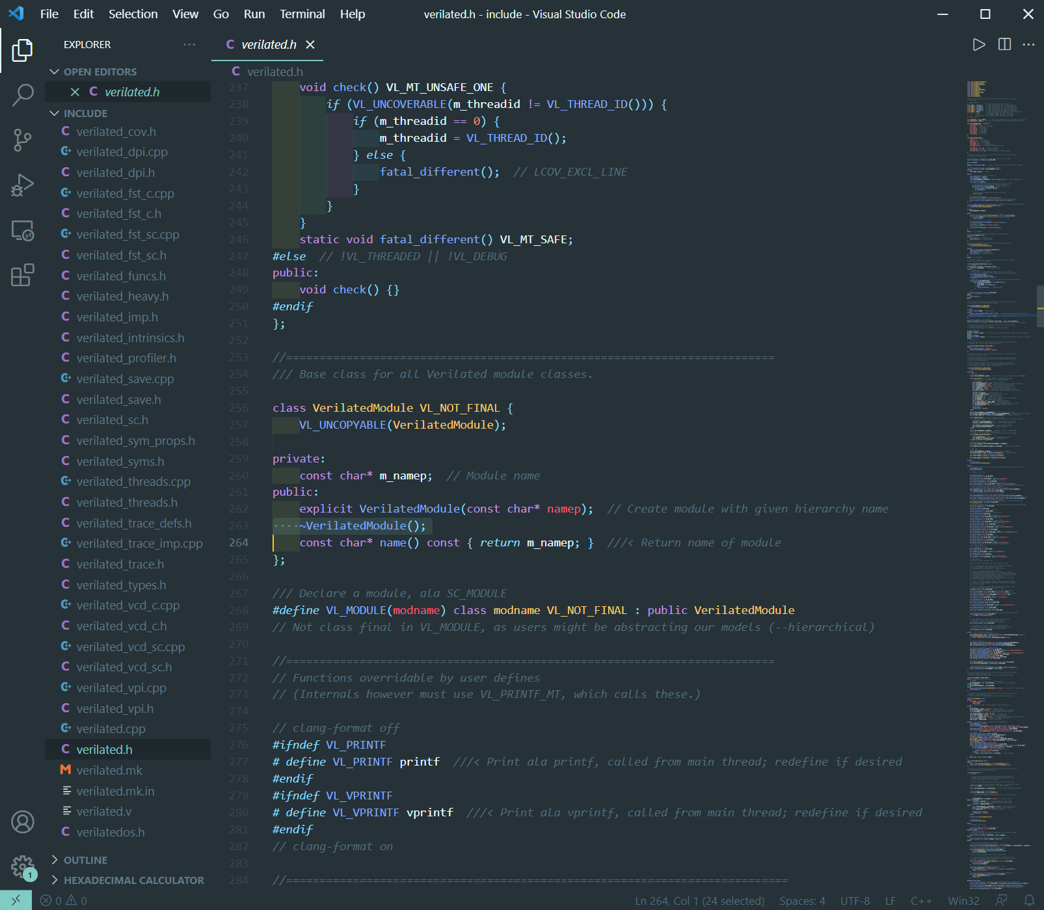Open the Run menu
1044x910 pixels.
point(254,14)
